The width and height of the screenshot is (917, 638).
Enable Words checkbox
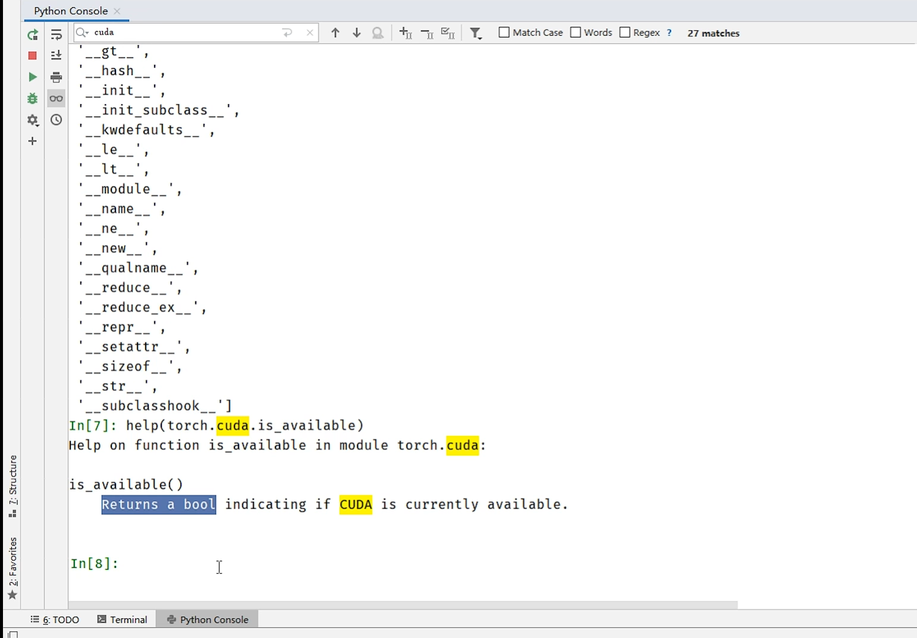576,33
